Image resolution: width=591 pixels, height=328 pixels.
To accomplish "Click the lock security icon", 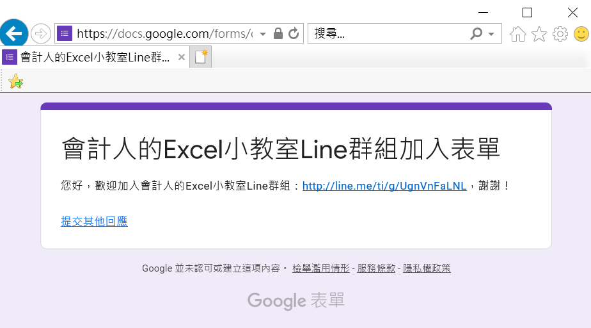I will tap(278, 33).
